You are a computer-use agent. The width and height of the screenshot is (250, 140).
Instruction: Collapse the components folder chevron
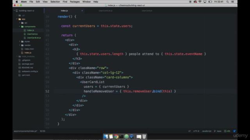tap(20, 26)
